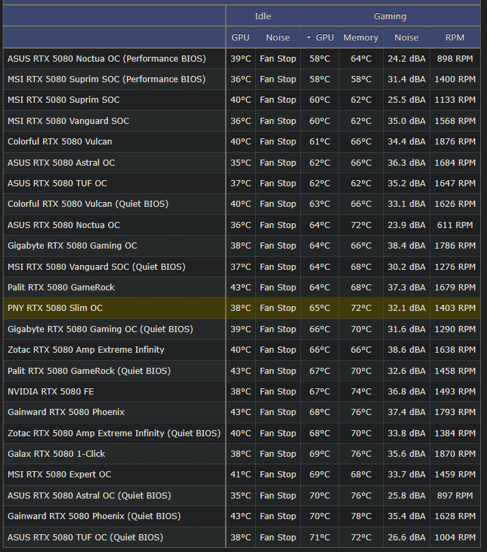Click Galax RTX 5080 1-Click name
Screen dimensions: 487x552
(x=56, y=454)
